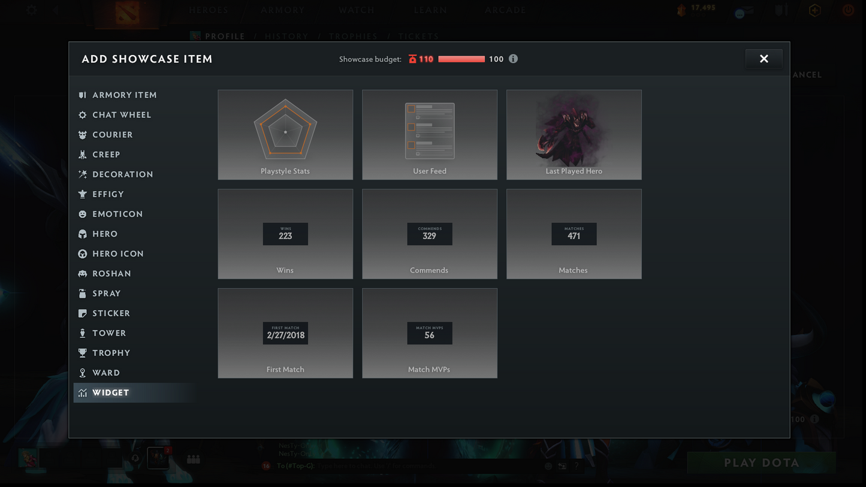The image size is (866, 487).
Task: Open the Watch top menu
Action: [x=357, y=10]
